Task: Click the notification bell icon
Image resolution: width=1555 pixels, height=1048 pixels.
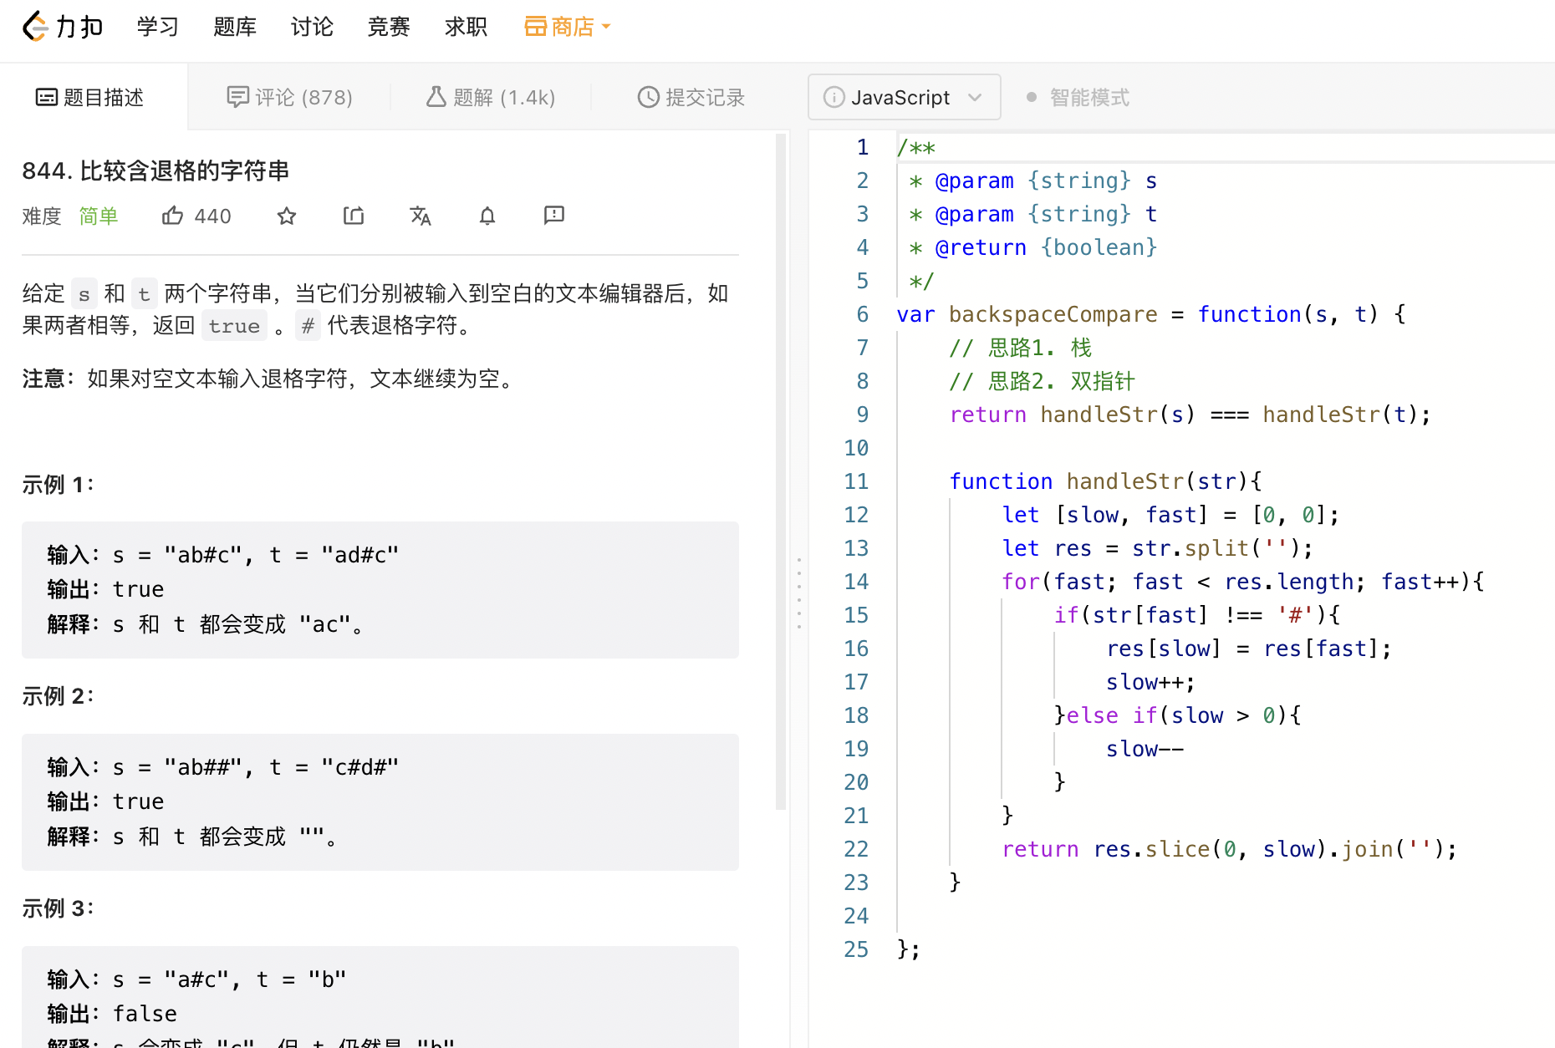Action: click(487, 216)
